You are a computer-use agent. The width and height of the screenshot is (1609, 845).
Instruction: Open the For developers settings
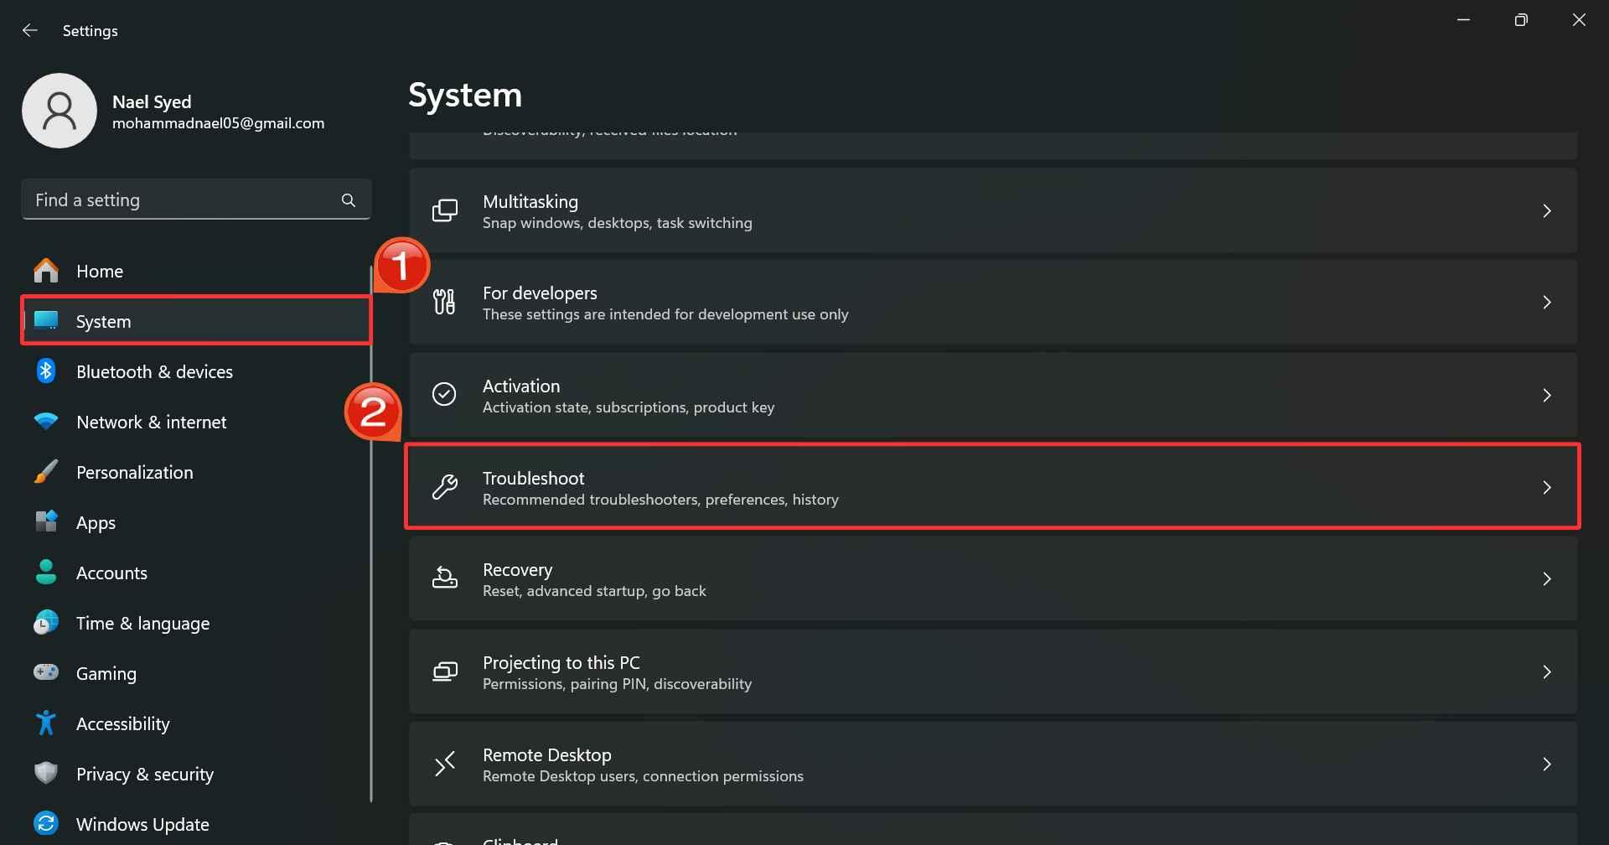point(991,302)
